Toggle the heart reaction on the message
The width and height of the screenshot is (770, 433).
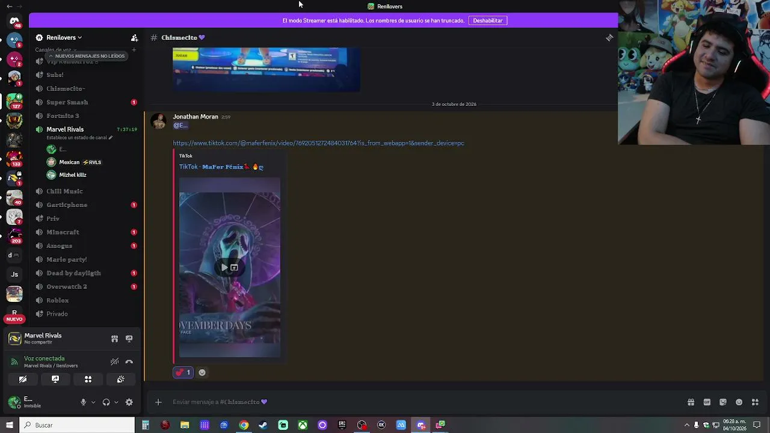[183, 373]
